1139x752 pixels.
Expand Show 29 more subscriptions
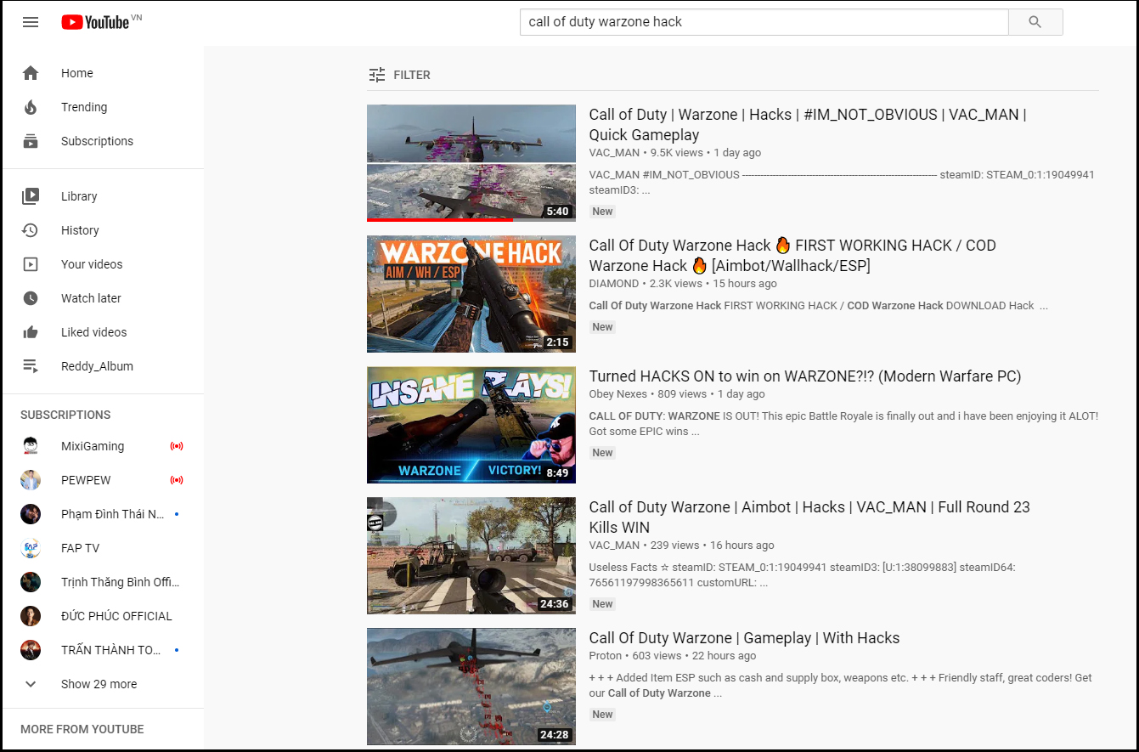[x=99, y=684]
